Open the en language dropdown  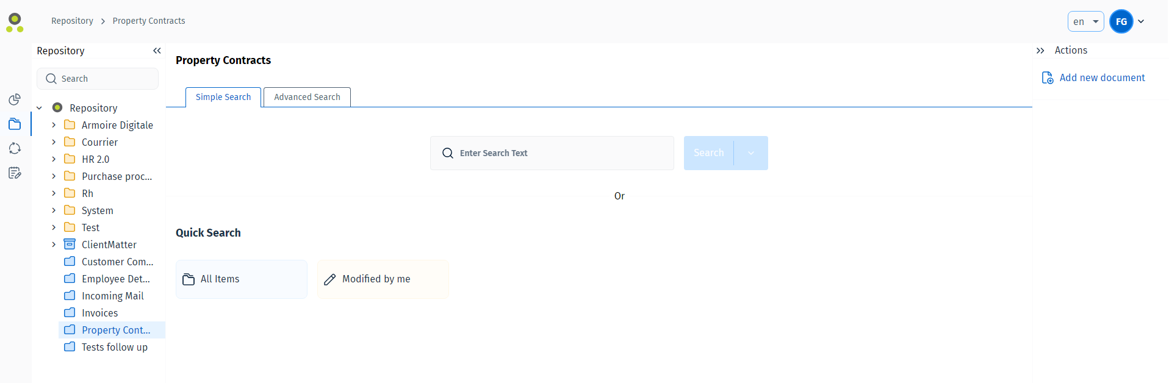[1085, 21]
